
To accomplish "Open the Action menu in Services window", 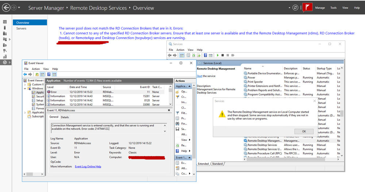I will [x=180, y=50].
